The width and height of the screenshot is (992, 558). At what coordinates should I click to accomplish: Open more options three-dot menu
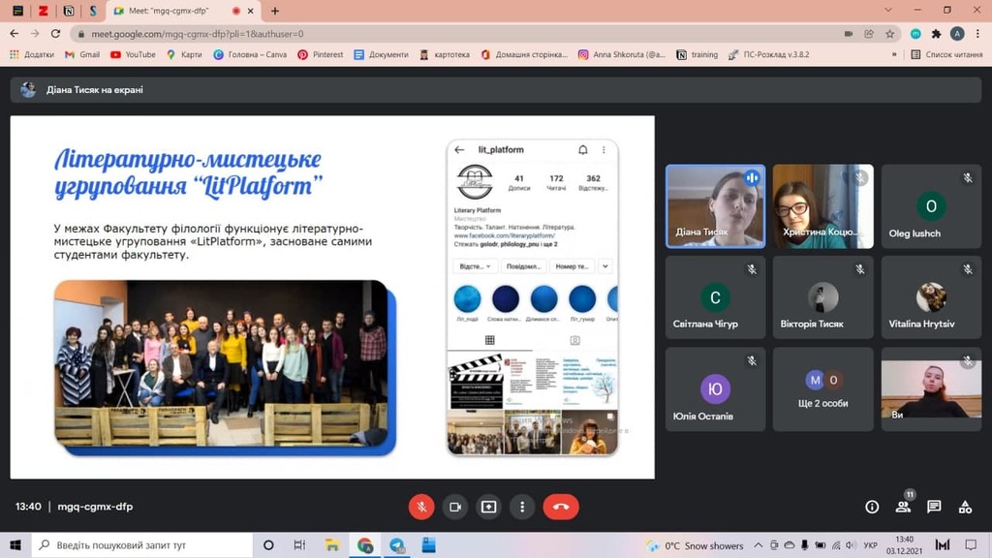pyautogui.click(x=522, y=507)
